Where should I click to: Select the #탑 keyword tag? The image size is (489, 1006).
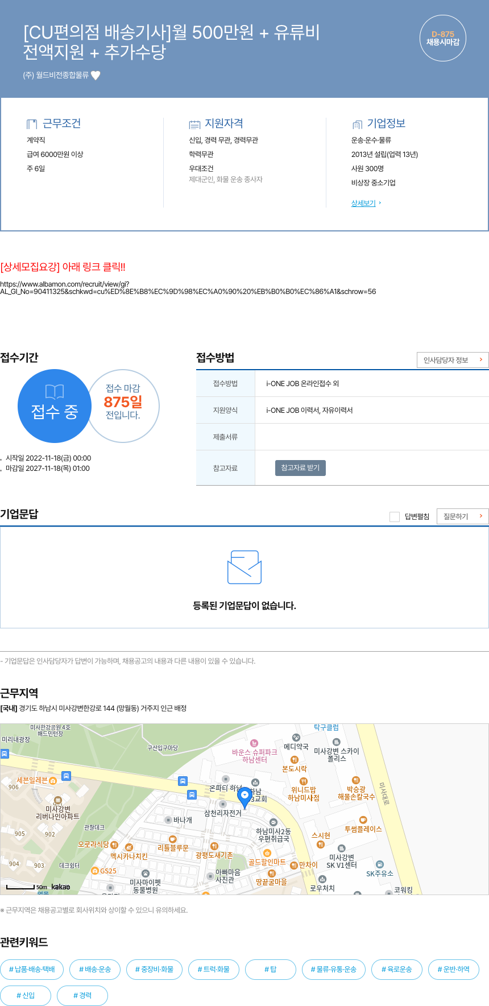[x=271, y=969]
